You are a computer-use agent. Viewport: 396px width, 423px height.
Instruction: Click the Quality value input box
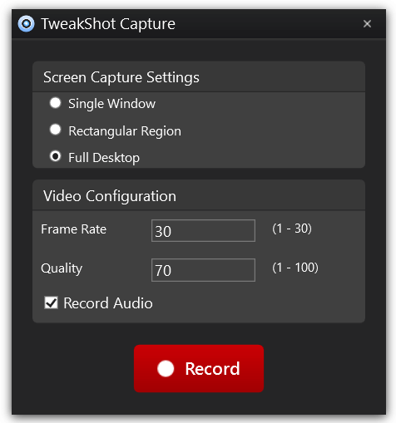pos(203,270)
